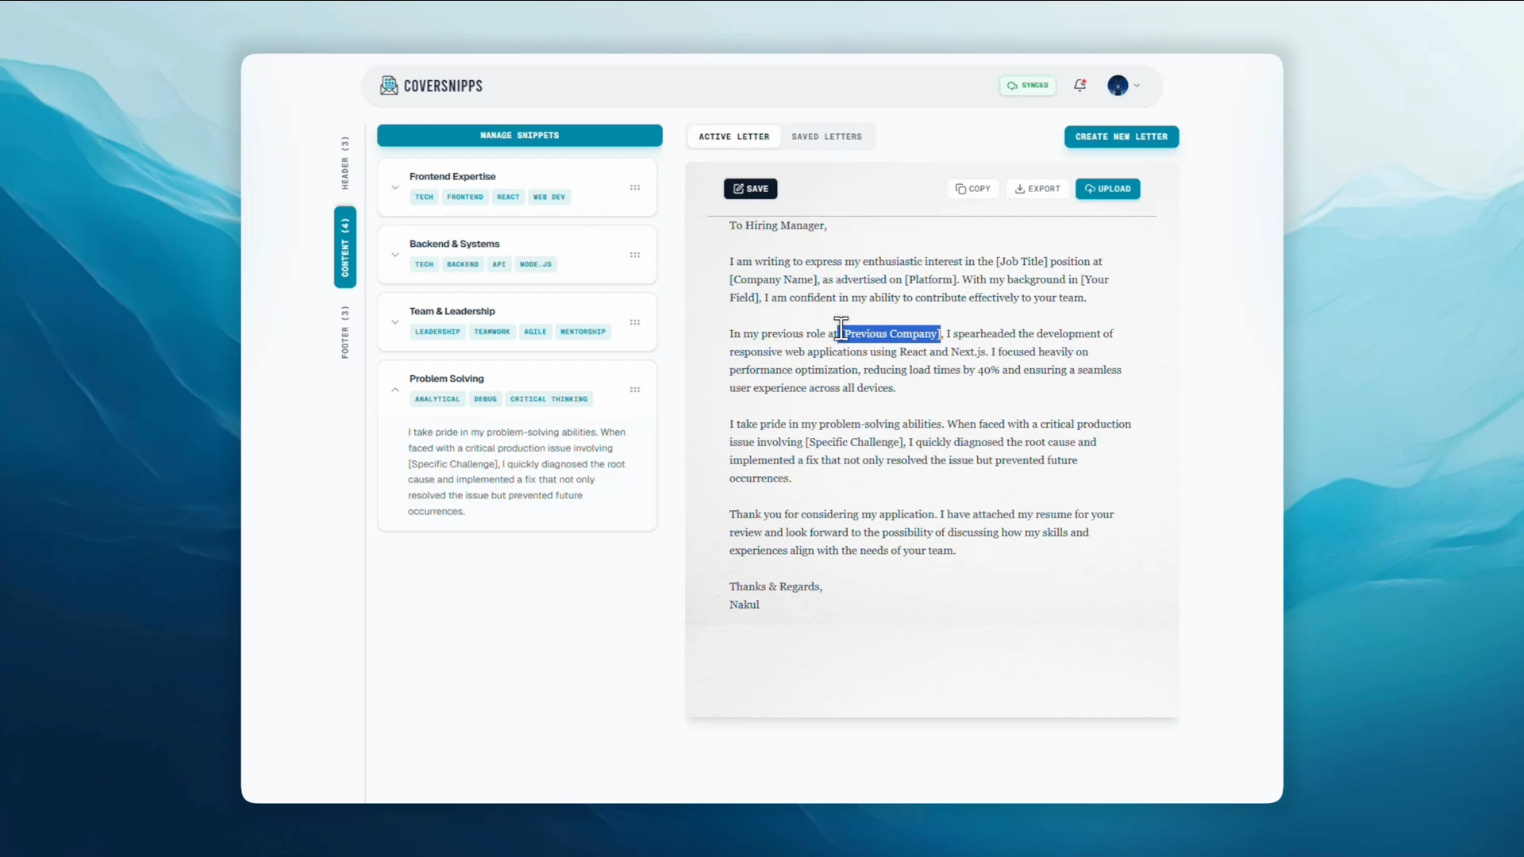Viewport: 1524px width, 857px height.
Task: Click the highlighted [Previous Company] placeholder
Action: (x=891, y=333)
